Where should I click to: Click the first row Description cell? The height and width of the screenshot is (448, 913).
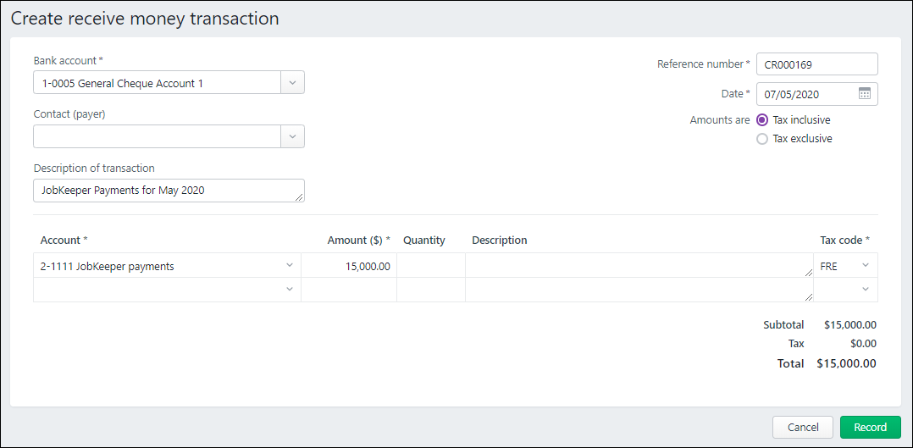point(635,266)
